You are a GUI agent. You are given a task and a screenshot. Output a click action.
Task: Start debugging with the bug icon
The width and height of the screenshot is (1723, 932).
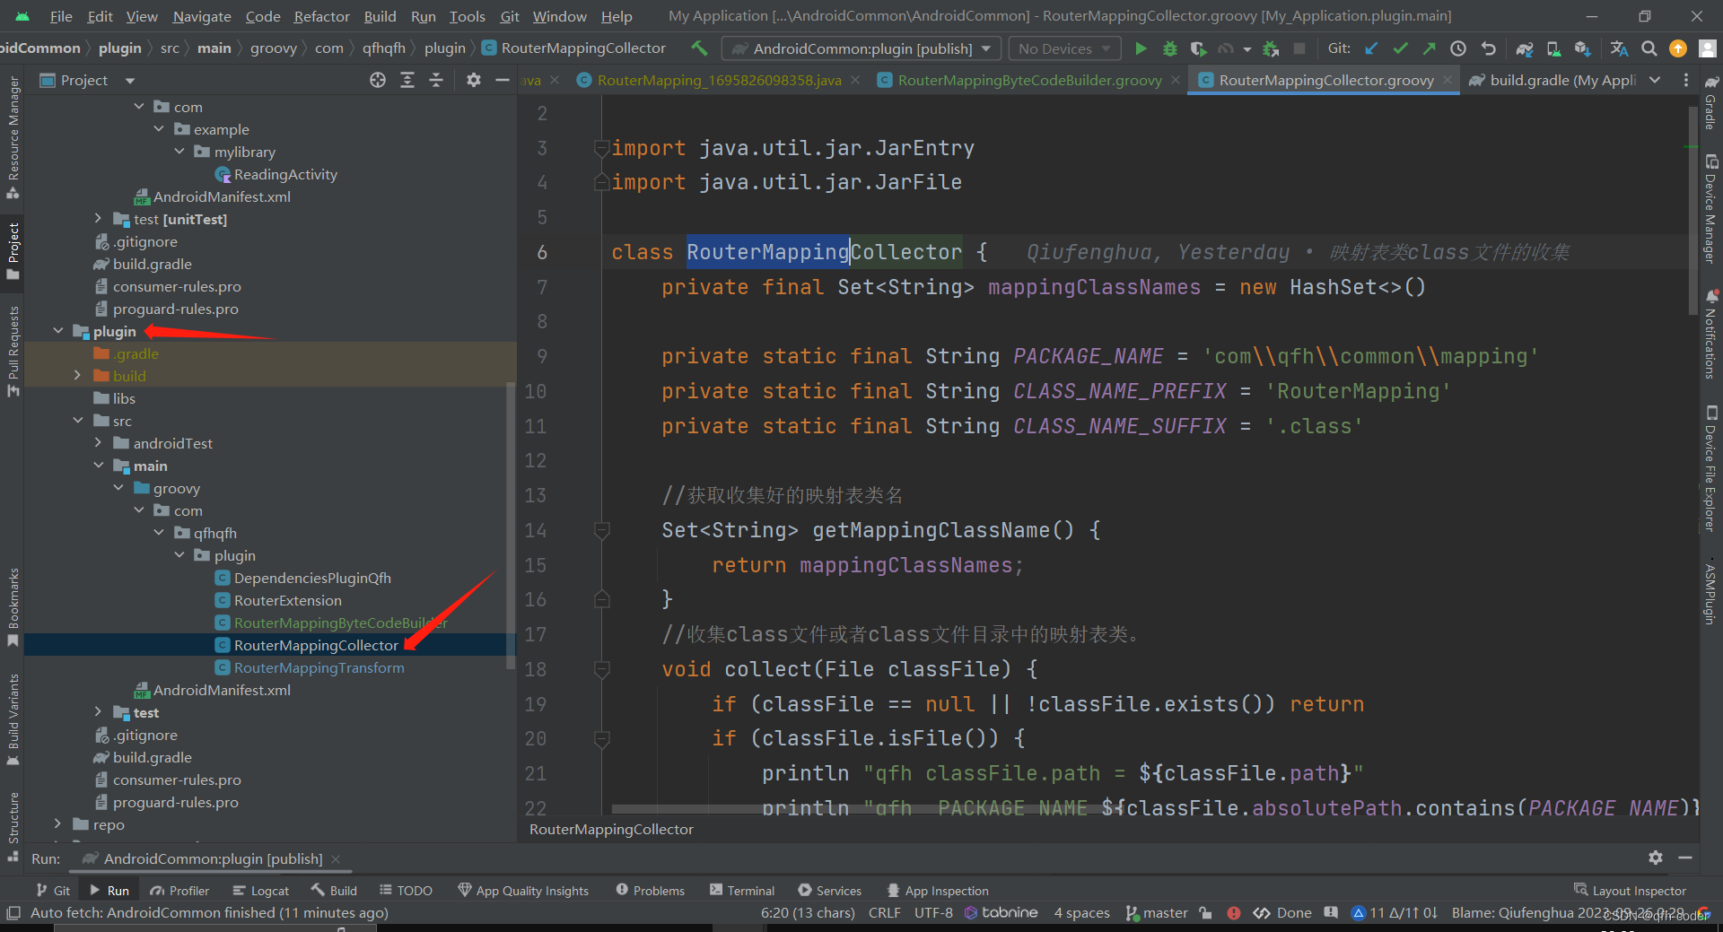tap(1169, 48)
